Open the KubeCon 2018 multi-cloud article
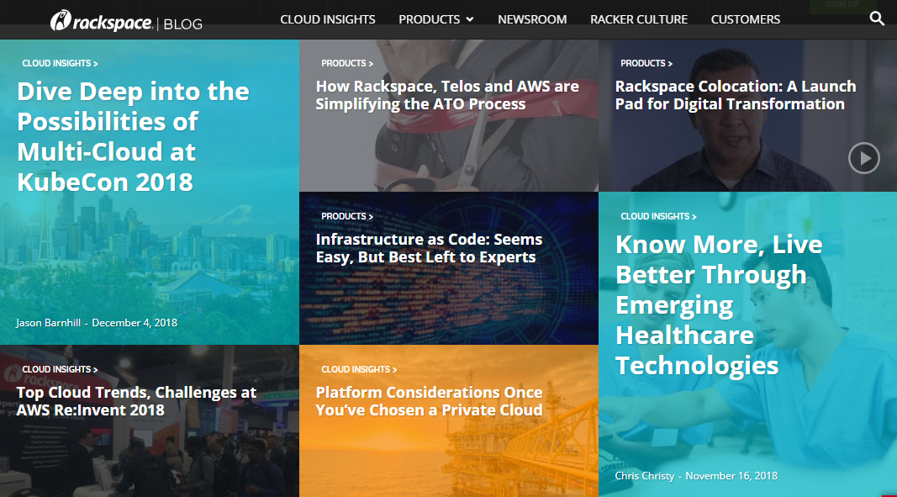This screenshot has height=497, width=897. (x=134, y=136)
